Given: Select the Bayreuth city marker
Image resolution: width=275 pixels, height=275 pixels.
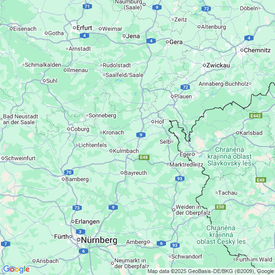Looking at the screenshot, I should point(122,173).
